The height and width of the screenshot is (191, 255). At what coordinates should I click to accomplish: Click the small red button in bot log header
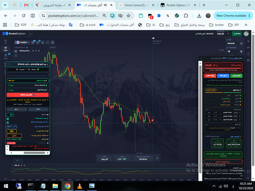(11, 143)
